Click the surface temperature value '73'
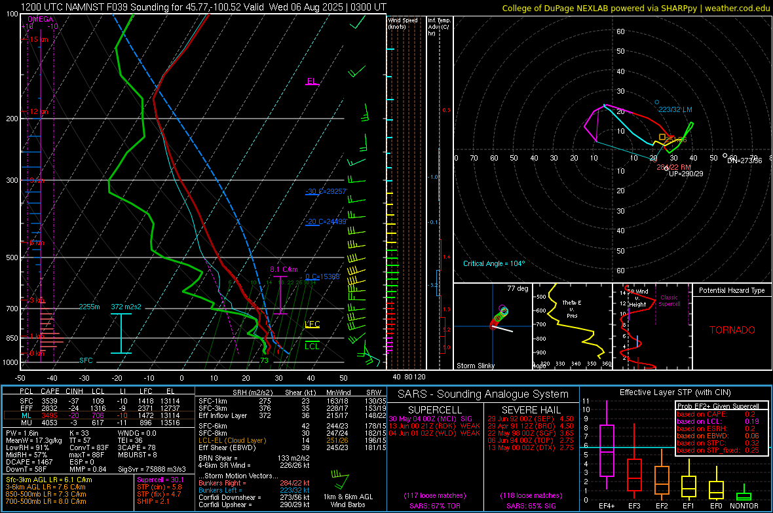 (264, 360)
